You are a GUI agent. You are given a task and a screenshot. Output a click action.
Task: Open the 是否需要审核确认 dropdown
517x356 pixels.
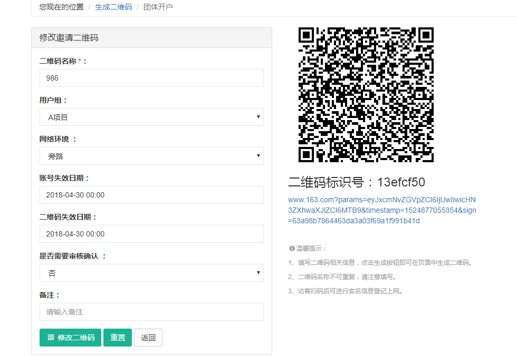click(152, 273)
